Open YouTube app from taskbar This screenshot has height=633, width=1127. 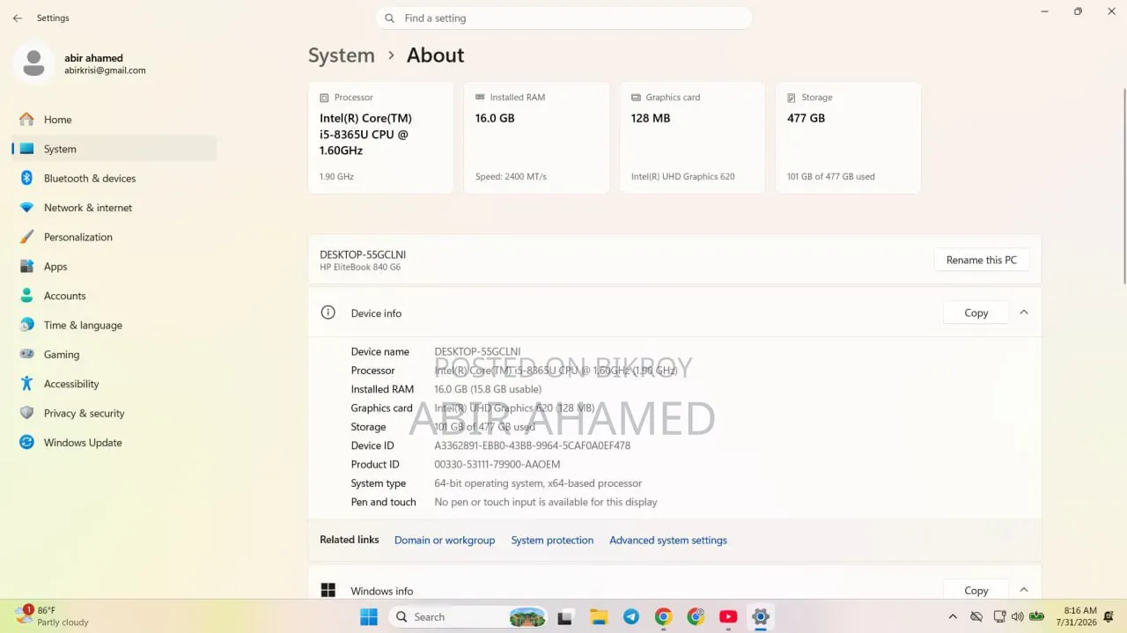(x=728, y=616)
